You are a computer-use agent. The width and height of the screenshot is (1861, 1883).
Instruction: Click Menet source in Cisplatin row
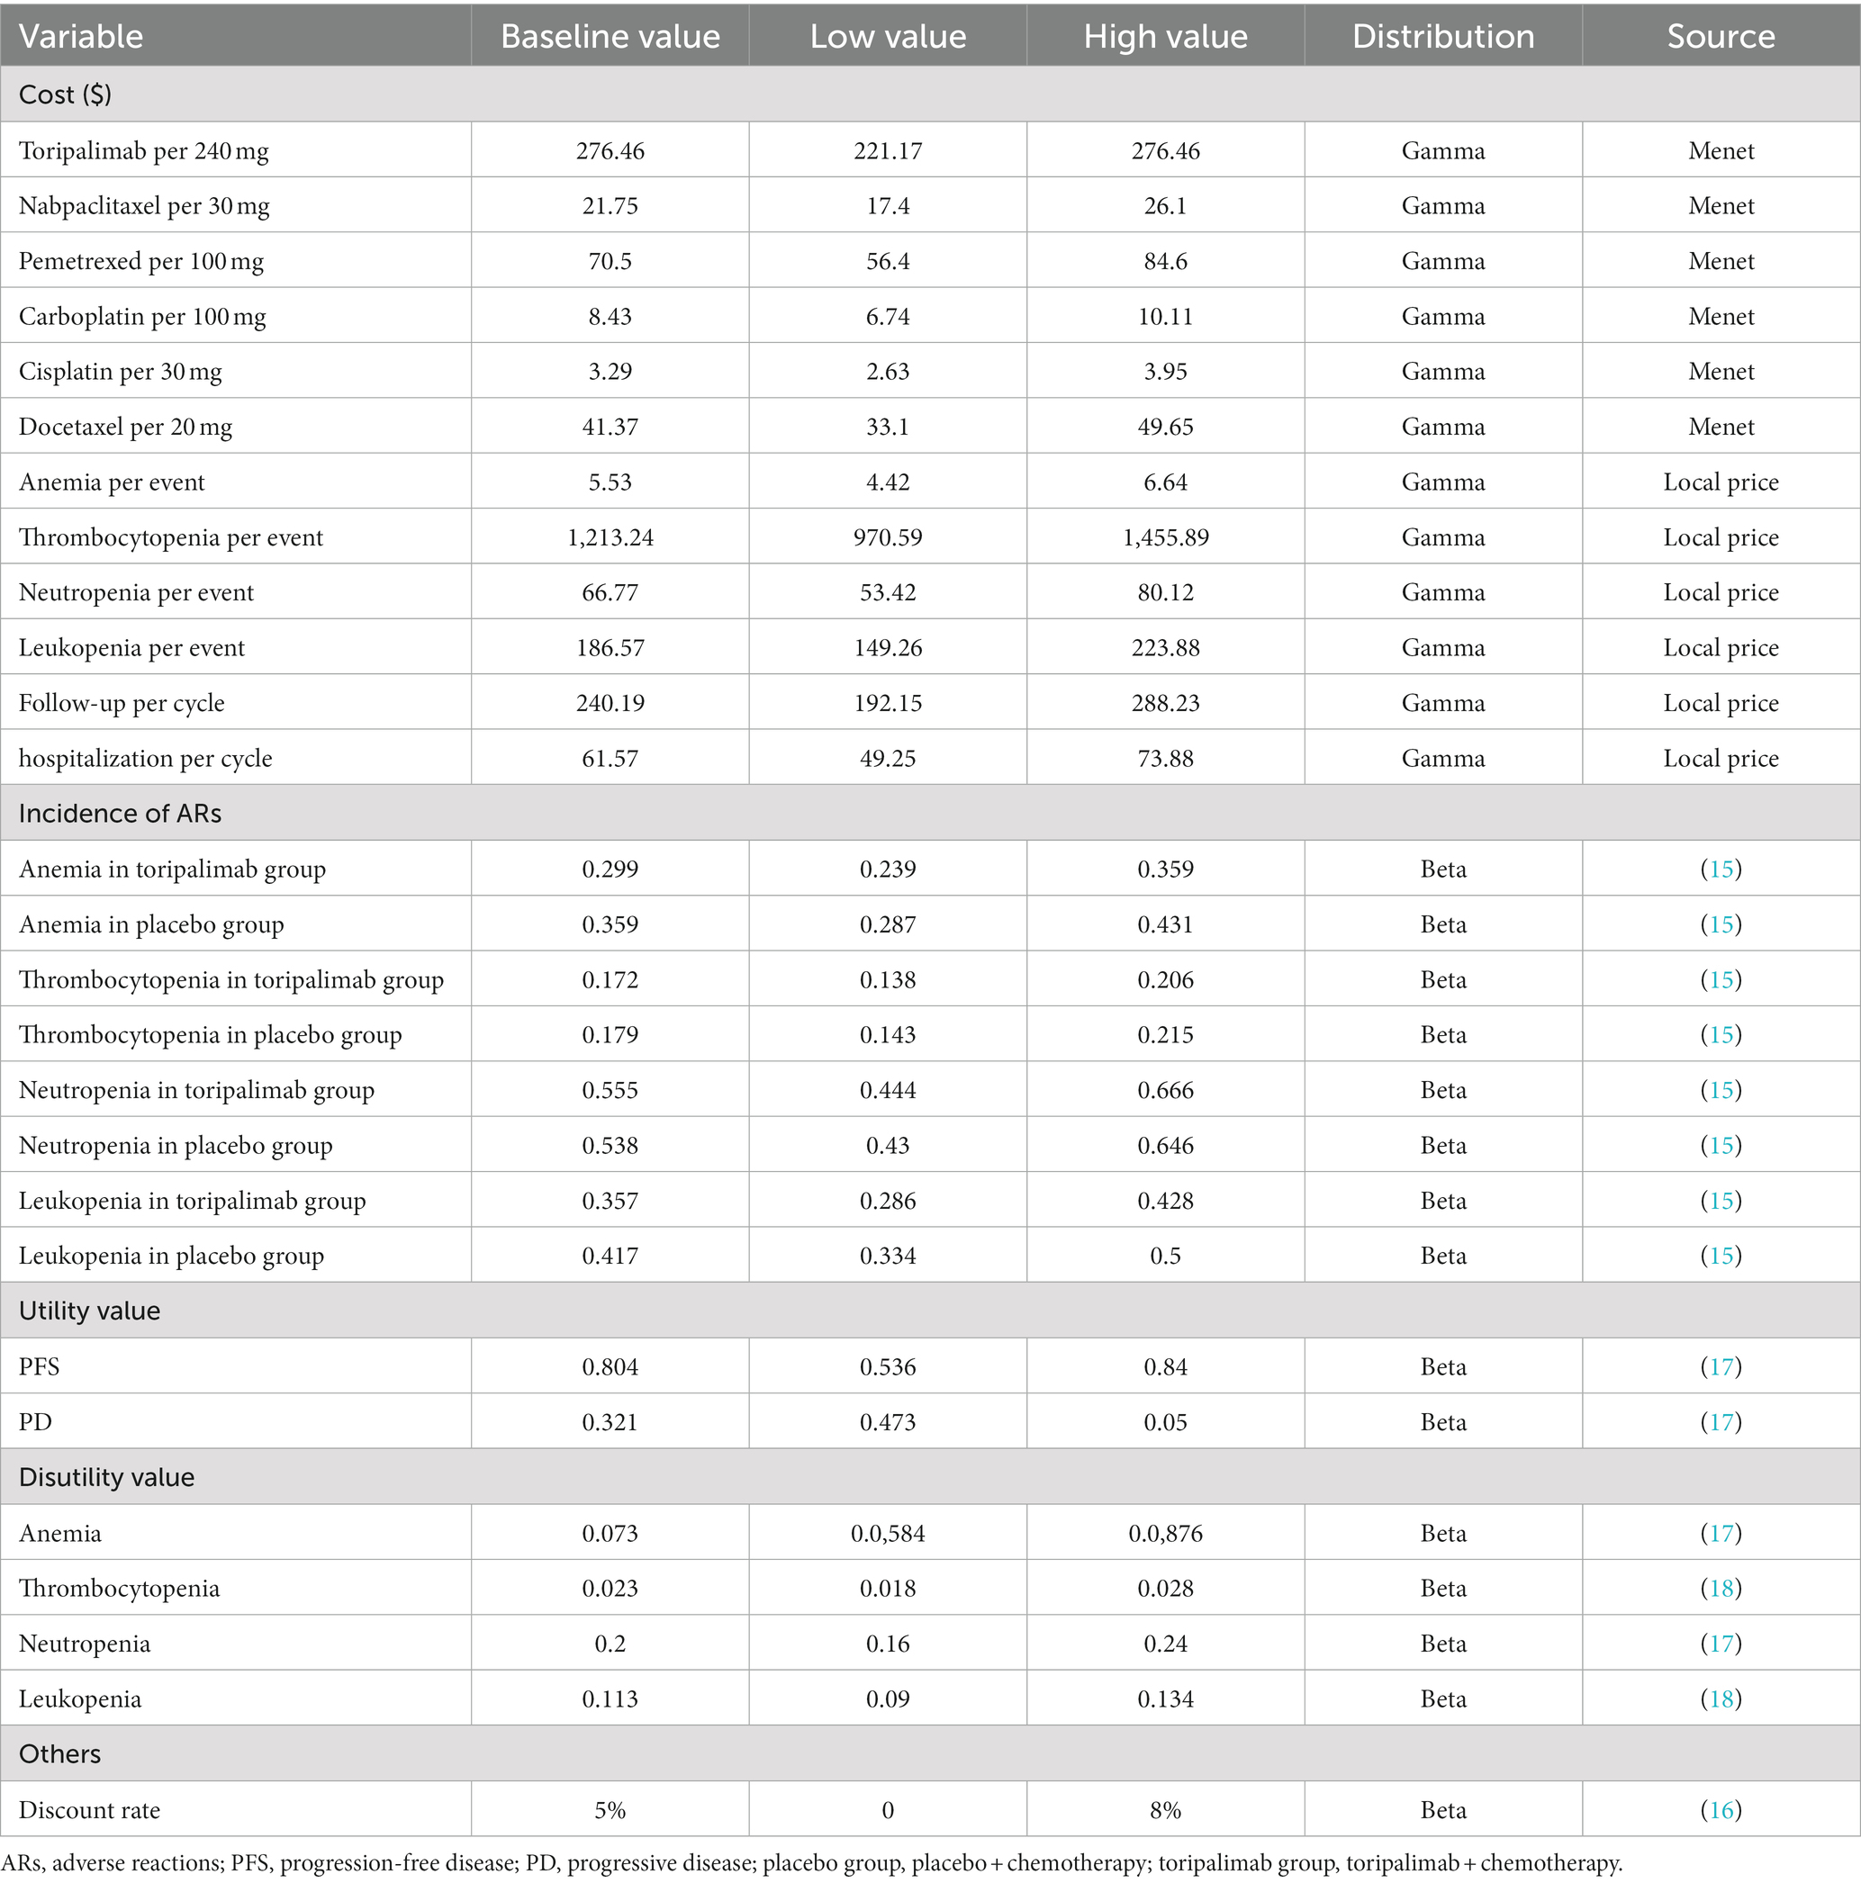(x=1721, y=373)
